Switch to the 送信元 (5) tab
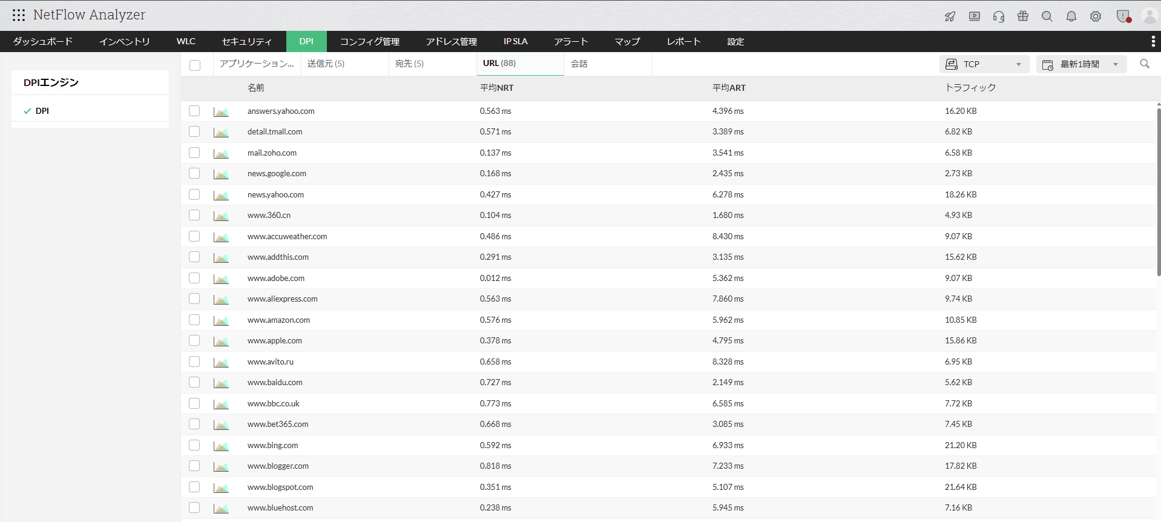Screen dimensions: 1161x522 (x=345, y=64)
